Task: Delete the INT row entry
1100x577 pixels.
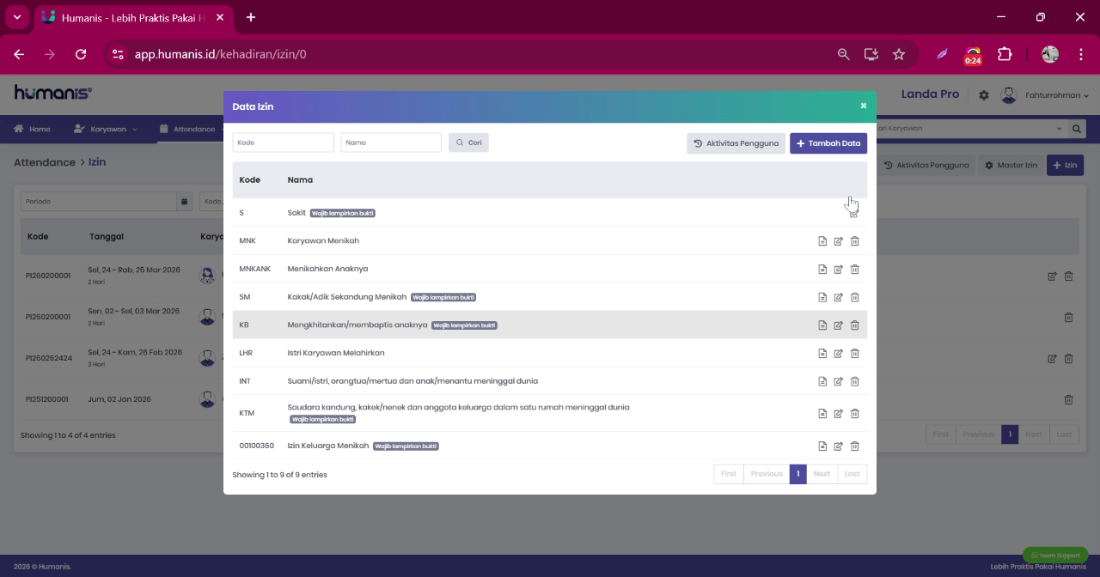Action: (854, 381)
